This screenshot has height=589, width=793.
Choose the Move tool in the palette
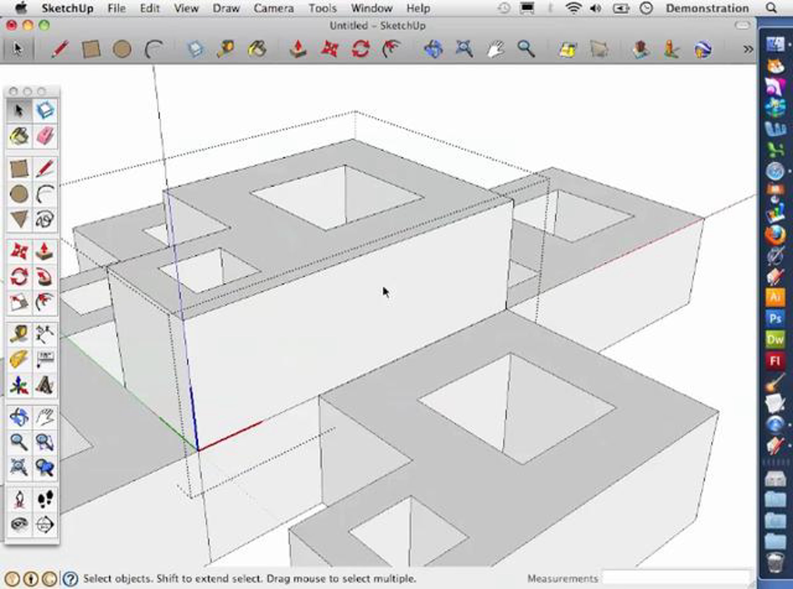tap(19, 251)
